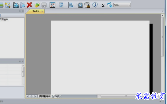This screenshot has width=167, height=104.
Task: Click the A-Z sort icon
Action: tap(53, 5)
